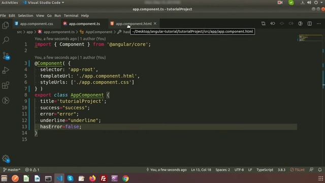The height and width of the screenshot is (183, 325).
Task: Click the master branch indicator in status bar
Action: click(12, 170)
